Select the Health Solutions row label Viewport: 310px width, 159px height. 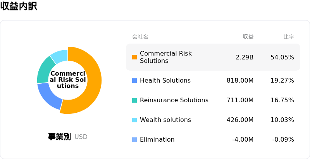165,81
